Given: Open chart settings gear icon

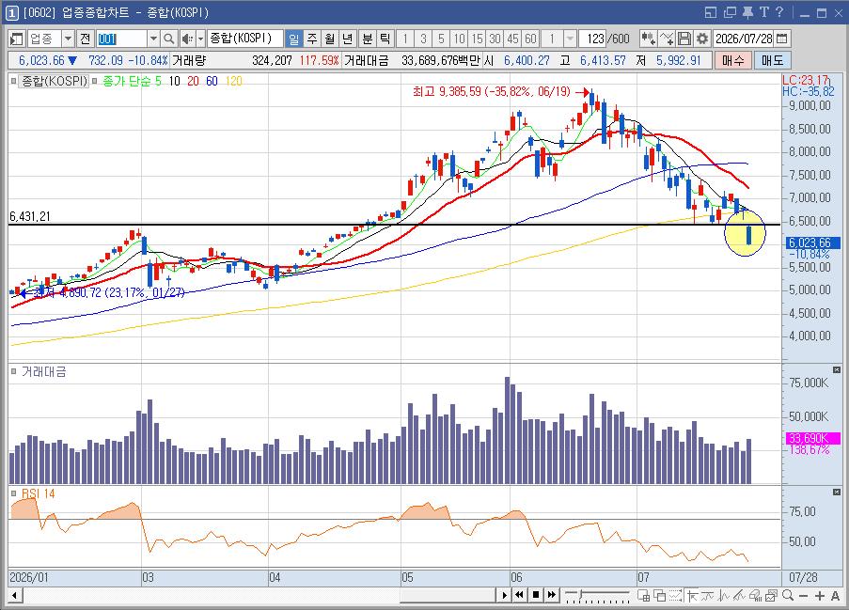Looking at the screenshot, I should [701, 39].
